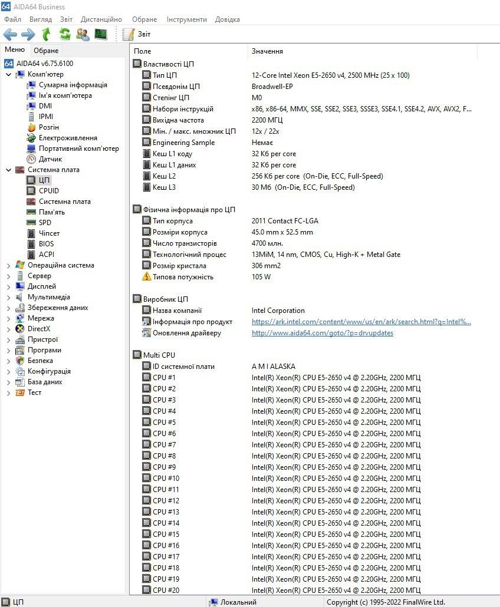Expand the Мультимедіа tree node

tap(8, 297)
